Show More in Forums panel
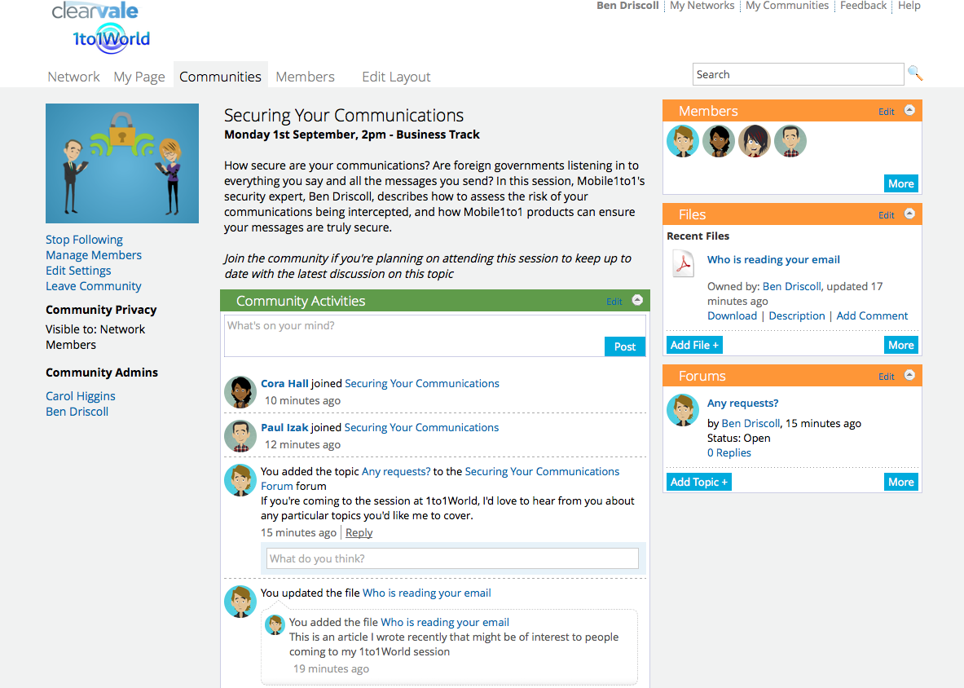Screen dimensions: 964x688 click(900, 482)
